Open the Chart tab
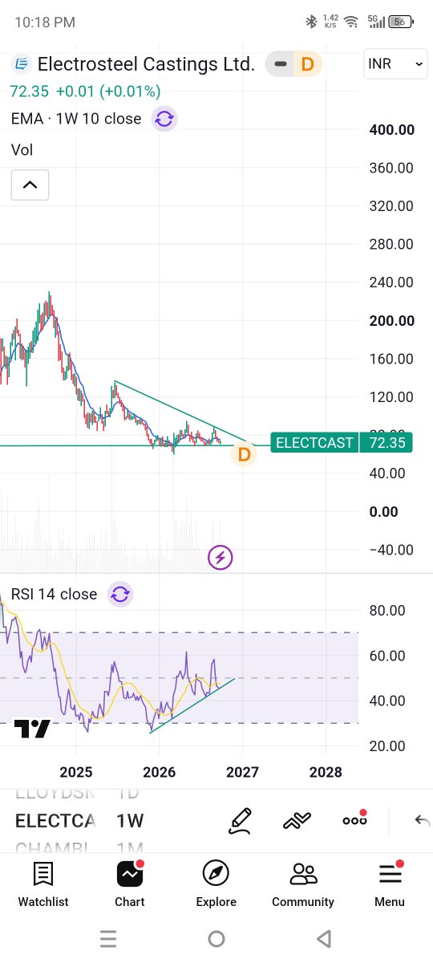The height and width of the screenshot is (963, 433). 130,884
